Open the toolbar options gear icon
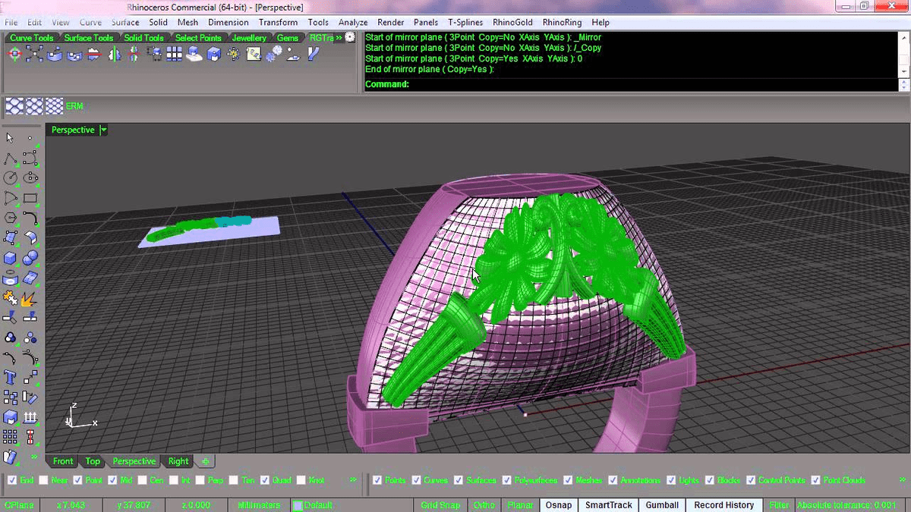Image resolution: width=911 pixels, height=512 pixels. [x=350, y=37]
